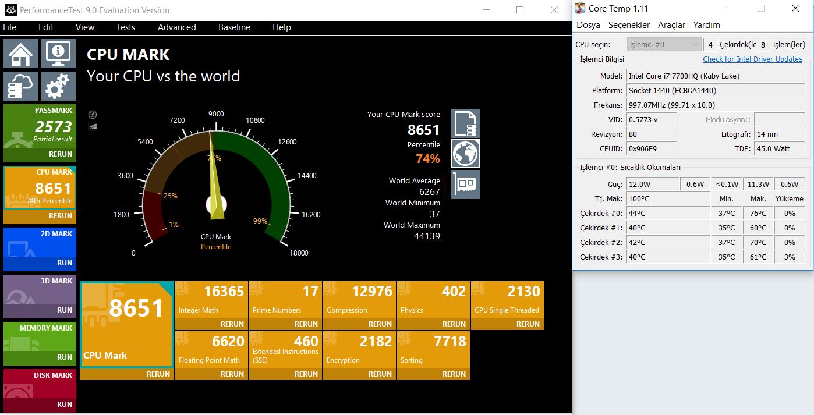Open Core Temp Yardım menu
This screenshot has height=415, width=814.
point(707,25)
